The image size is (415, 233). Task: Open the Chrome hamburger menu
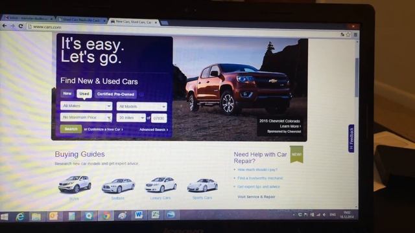(355, 34)
